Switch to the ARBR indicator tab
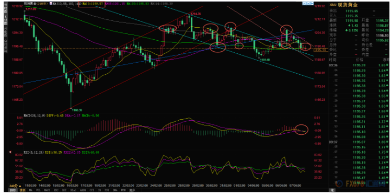 click(x=83, y=190)
